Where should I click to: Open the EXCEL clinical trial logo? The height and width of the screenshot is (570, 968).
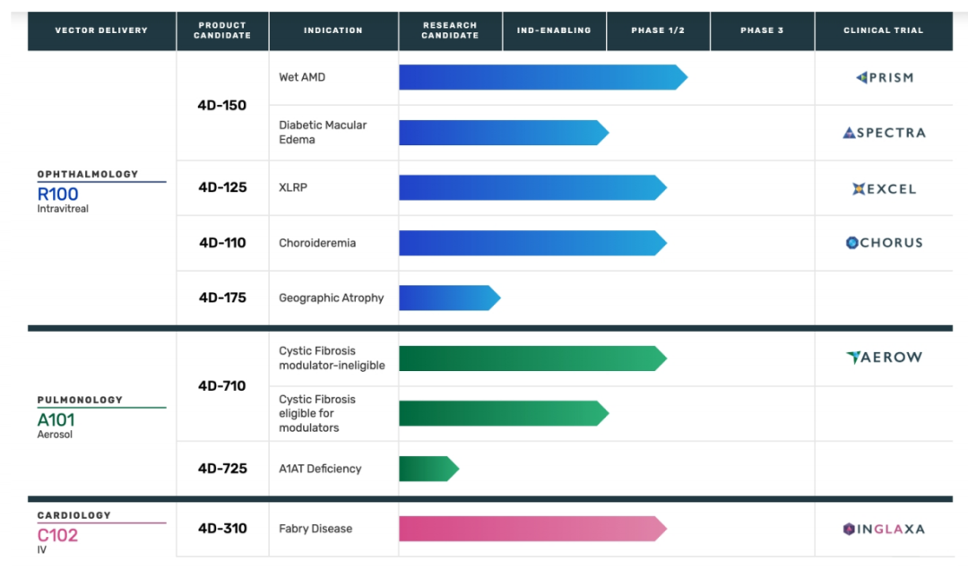[x=884, y=188]
